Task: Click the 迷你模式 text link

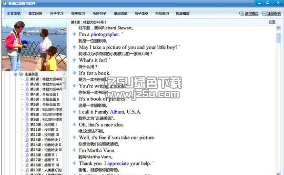Action: coord(252,13)
